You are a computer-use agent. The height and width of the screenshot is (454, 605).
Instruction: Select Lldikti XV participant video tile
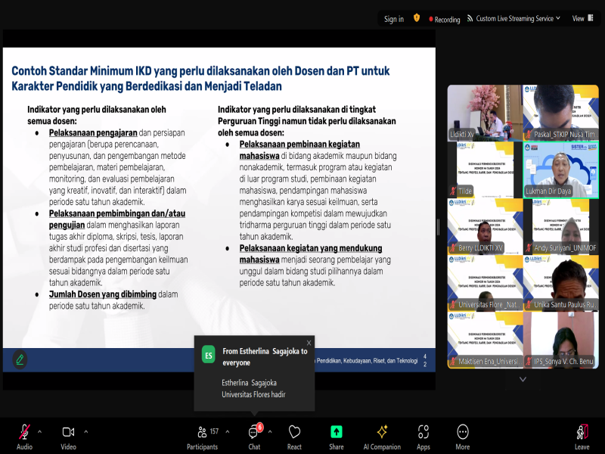click(485, 113)
